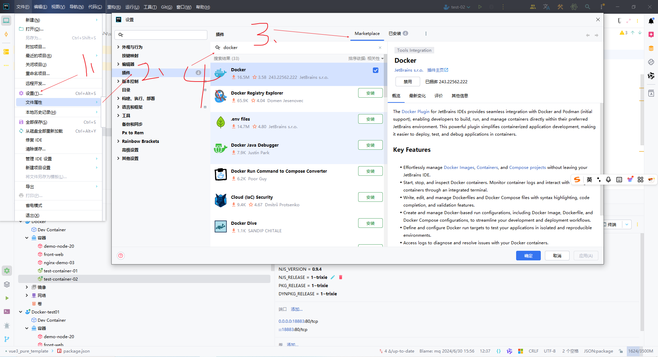Select 全部保存(S) menu entry
Image resolution: width=658 pixels, height=357 pixels.
59,122
